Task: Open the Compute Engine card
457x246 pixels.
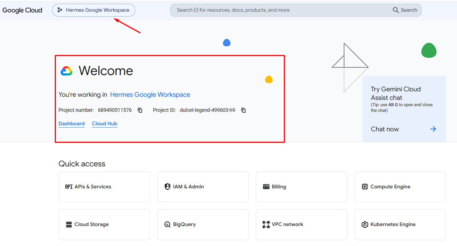Action: pyautogui.click(x=400, y=187)
